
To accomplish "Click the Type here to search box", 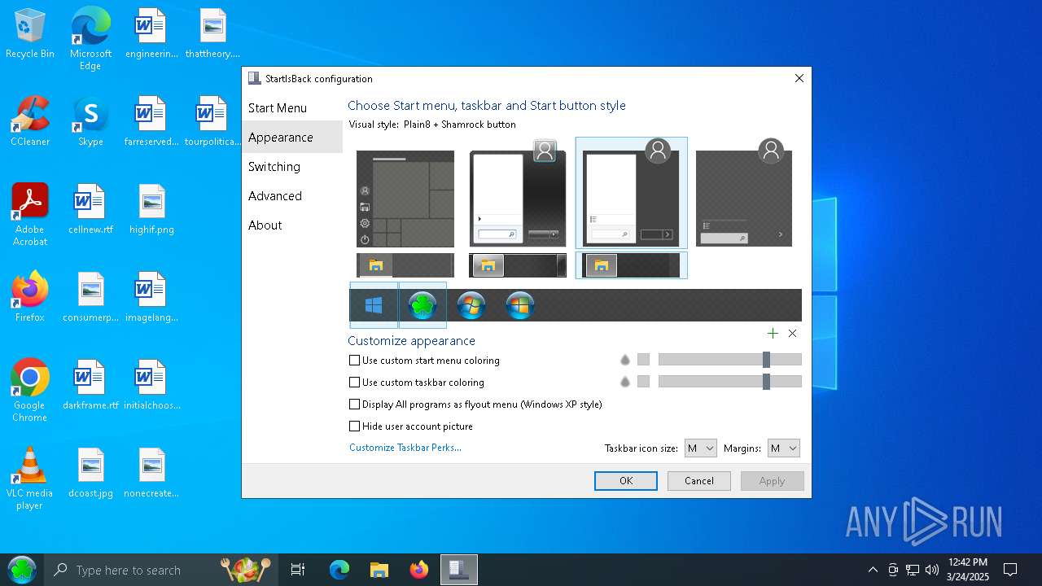I will coord(161,570).
